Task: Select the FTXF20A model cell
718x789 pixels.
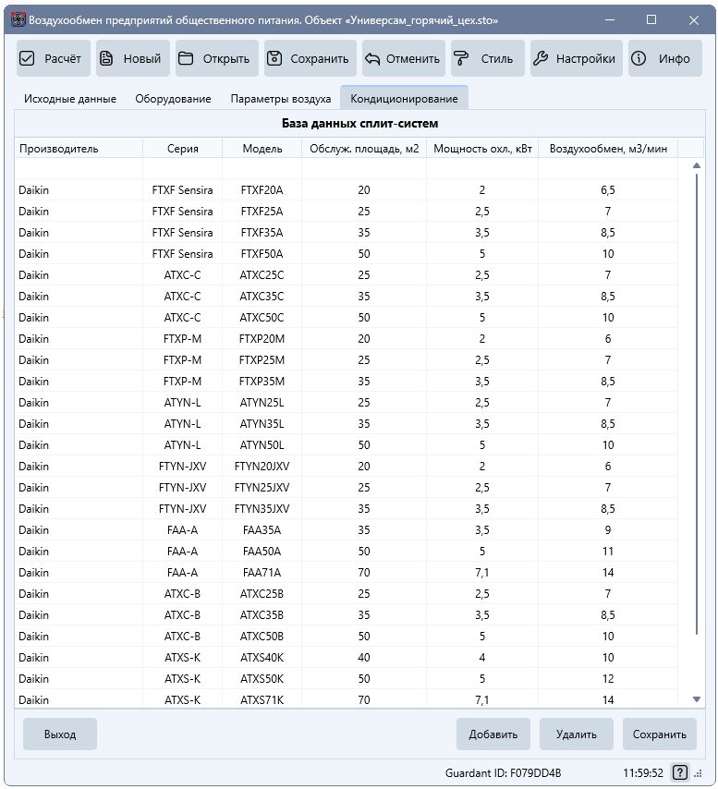Action: click(x=262, y=190)
